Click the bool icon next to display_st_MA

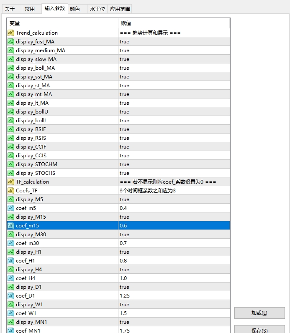click(x=11, y=86)
